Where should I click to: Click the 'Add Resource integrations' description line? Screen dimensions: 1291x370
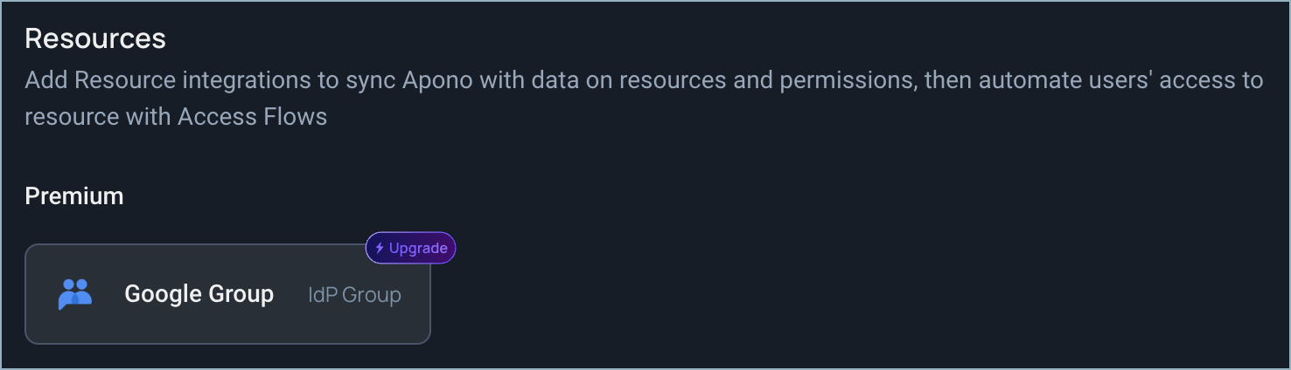click(x=644, y=80)
